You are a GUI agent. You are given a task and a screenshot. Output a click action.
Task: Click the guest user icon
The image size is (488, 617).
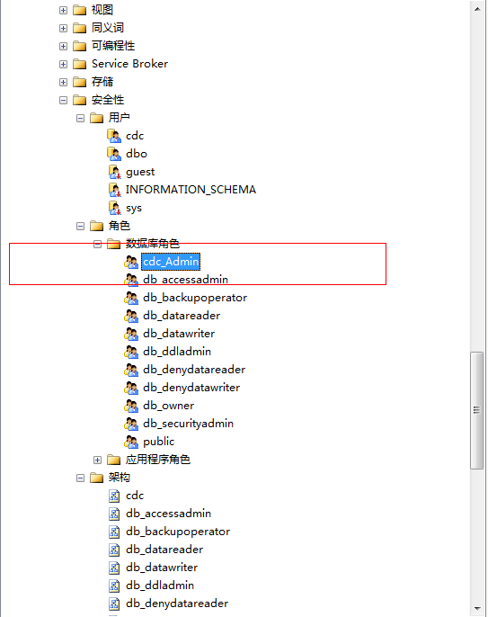pos(114,172)
